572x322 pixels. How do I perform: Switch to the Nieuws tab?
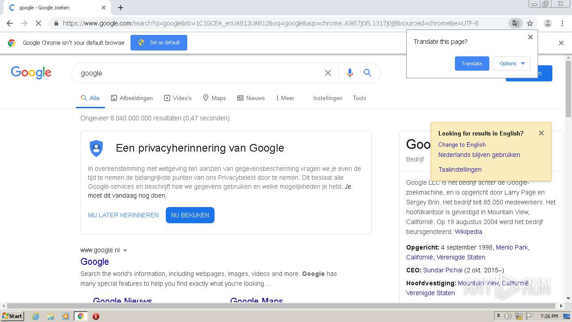click(x=251, y=98)
